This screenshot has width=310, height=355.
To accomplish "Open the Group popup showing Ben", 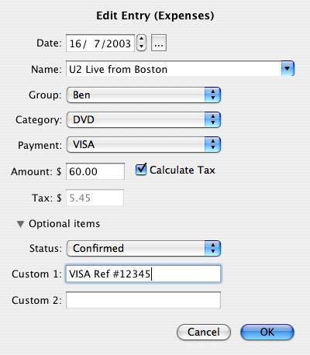I will click(143, 95).
